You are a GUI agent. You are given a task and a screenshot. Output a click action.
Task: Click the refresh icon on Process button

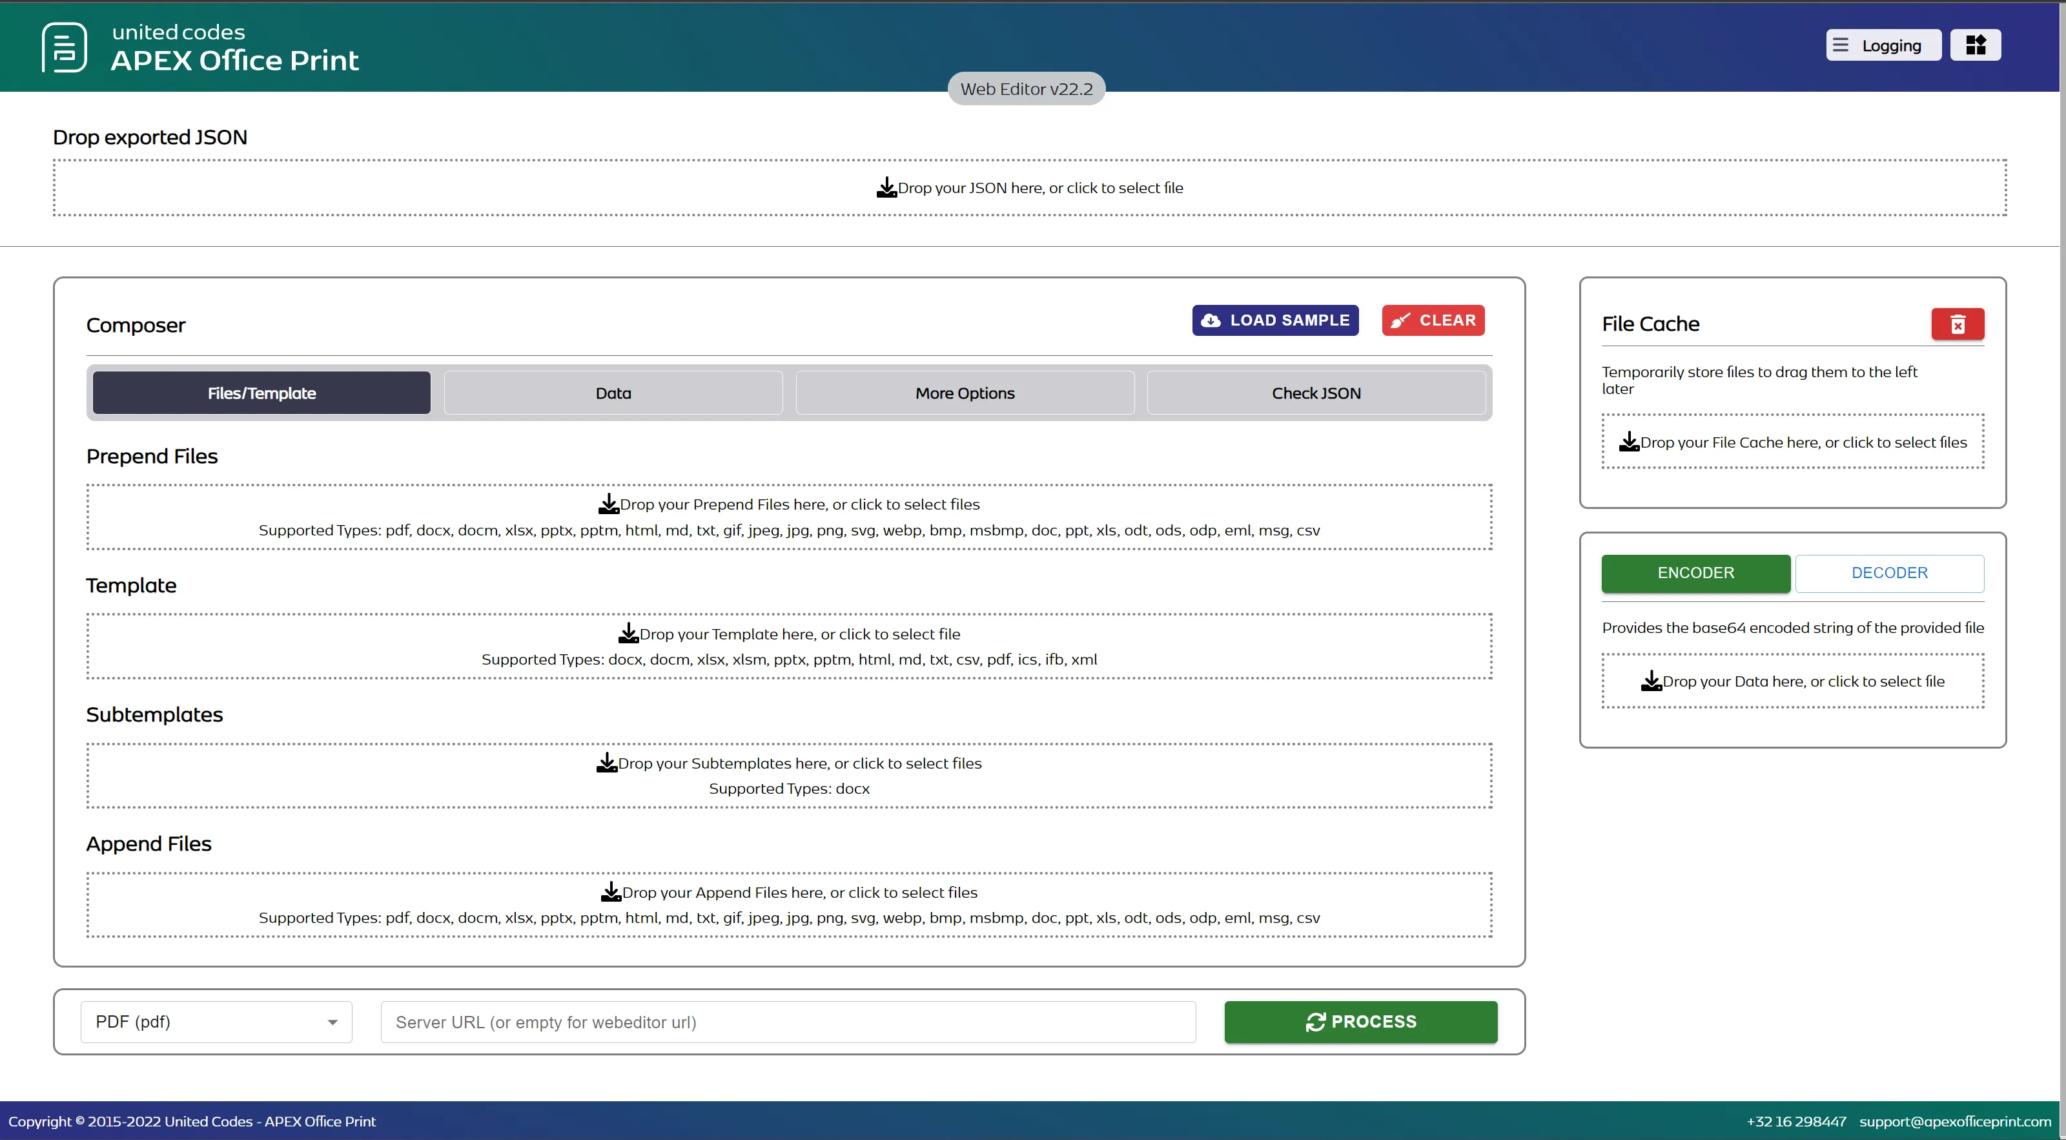tap(1315, 1022)
